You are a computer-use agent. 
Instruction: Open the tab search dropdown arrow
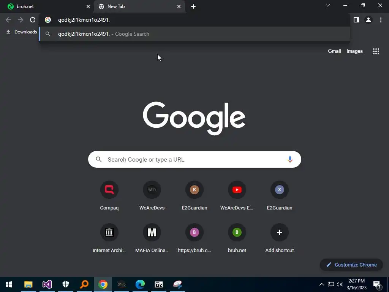coord(328,5)
